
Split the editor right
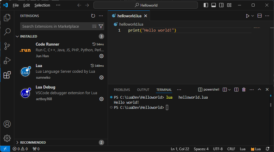[x=259, y=16]
